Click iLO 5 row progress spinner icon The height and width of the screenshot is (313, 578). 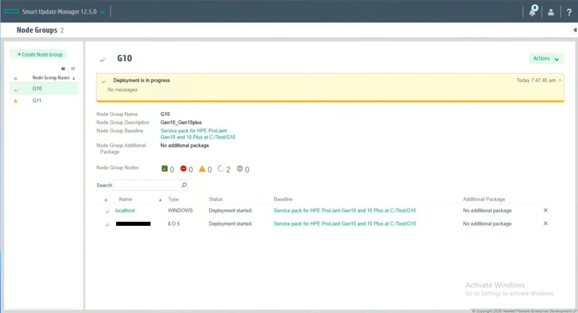tap(107, 224)
